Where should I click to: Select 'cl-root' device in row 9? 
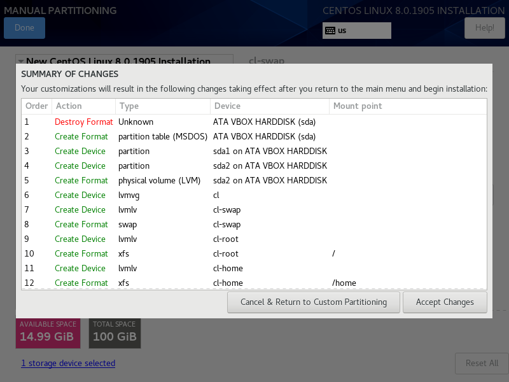pyautogui.click(x=226, y=239)
